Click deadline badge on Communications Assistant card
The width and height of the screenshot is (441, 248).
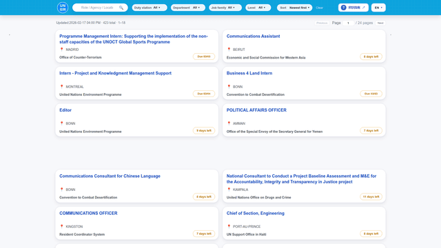pos(371,56)
